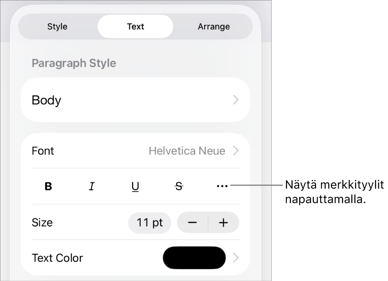Select the Text tab
The image size is (388, 281).
[x=135, y=26]
